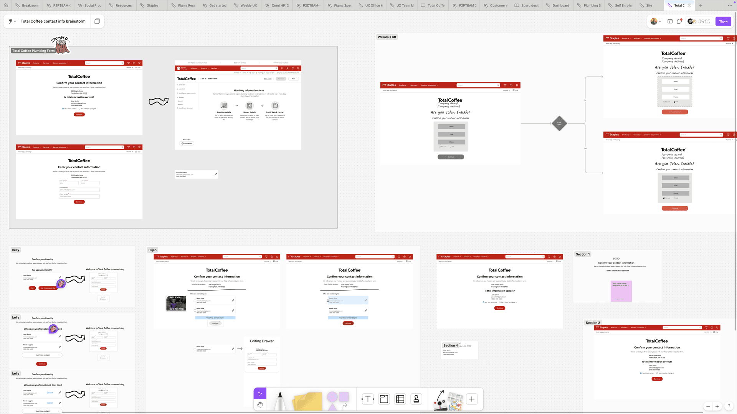
Task: Select the 'Elijah' section label
Action: pyautogui.click(x=152, y=250)
